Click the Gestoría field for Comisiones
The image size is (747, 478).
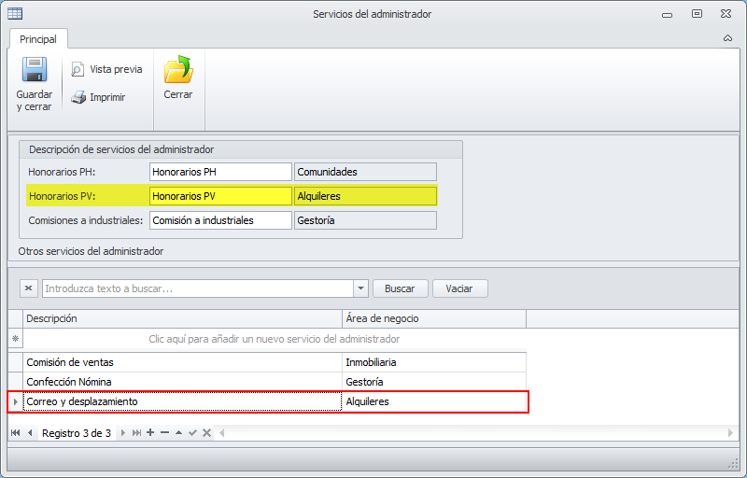365,220
